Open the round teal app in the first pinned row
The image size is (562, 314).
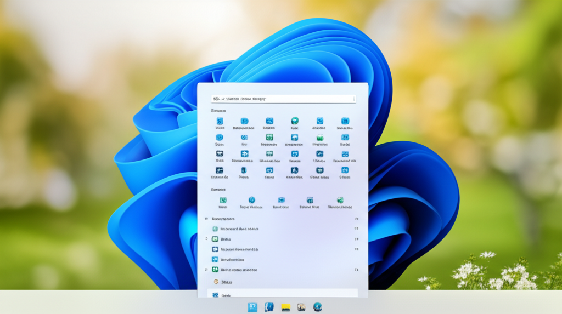tap(295, 121)
